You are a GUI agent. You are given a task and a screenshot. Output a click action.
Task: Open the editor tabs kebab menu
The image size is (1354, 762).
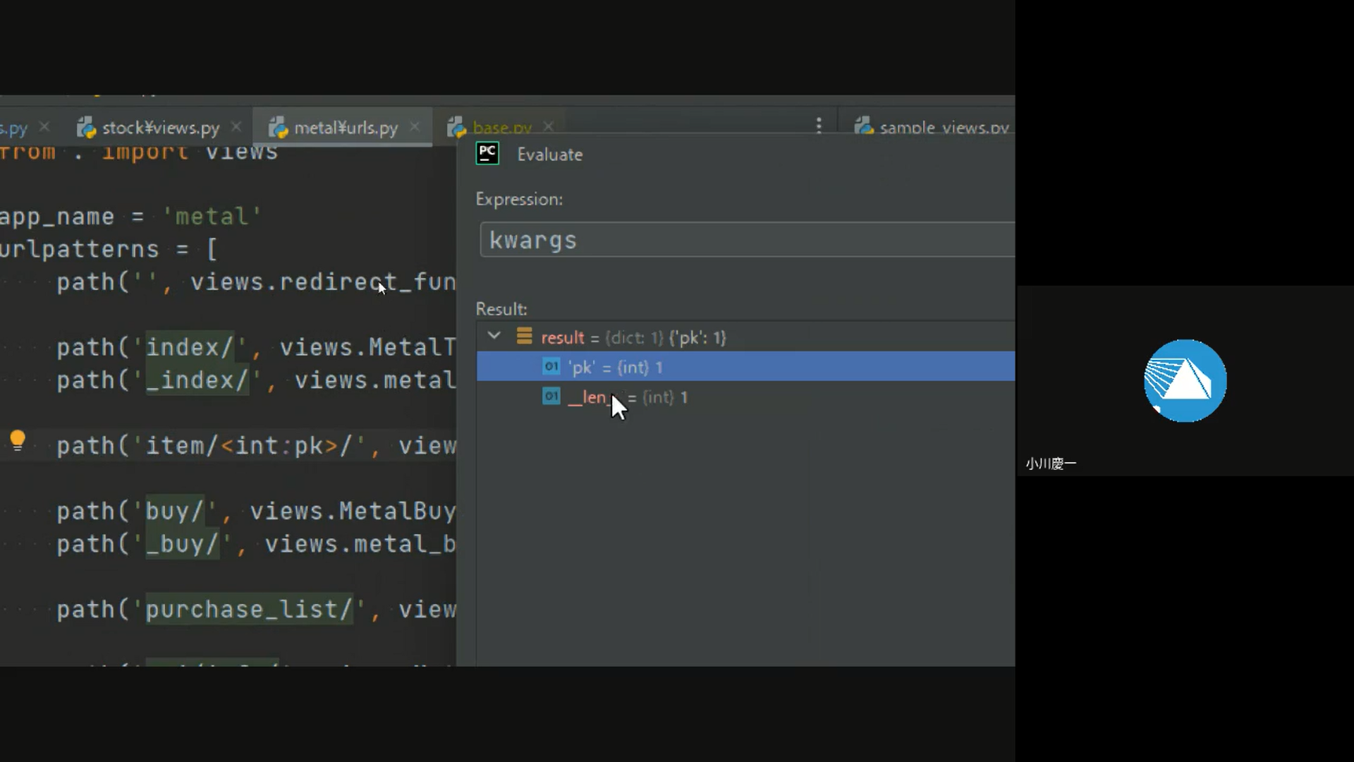[x=818, y=126]
